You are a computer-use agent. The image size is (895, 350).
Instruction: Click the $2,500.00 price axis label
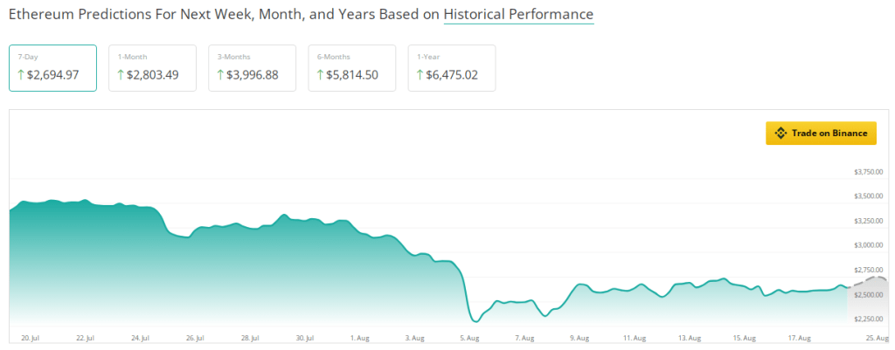pos(868,295)
